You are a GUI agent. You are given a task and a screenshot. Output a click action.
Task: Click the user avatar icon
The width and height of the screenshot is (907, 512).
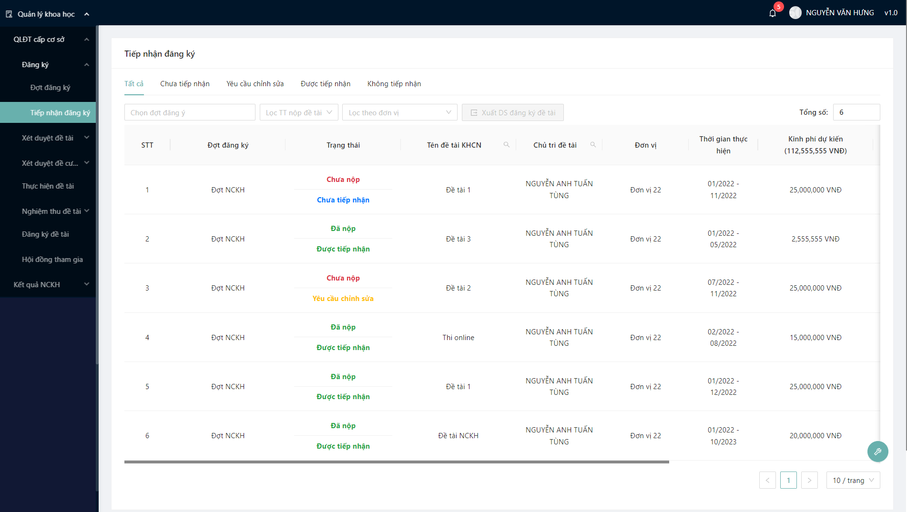(x=795, y=13)
